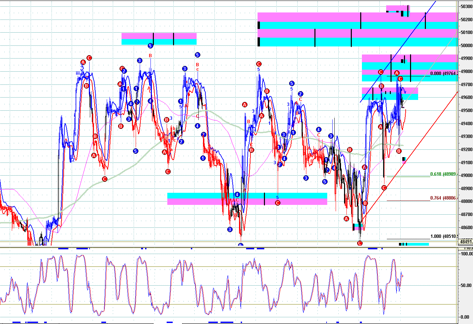473x324 pixels.
Task: Click the 50100 price axis label
Action: pos(466,33)
